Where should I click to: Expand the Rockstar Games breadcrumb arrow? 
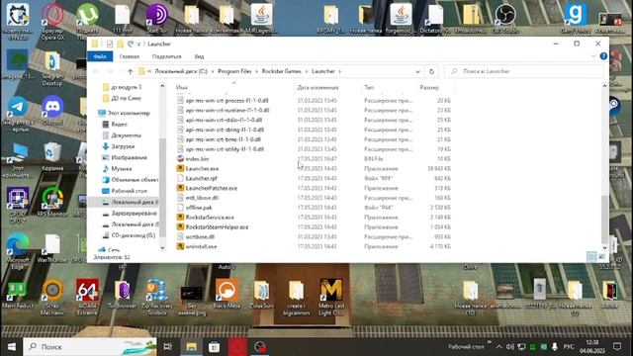pyautogui.click(x=306, y=71)
